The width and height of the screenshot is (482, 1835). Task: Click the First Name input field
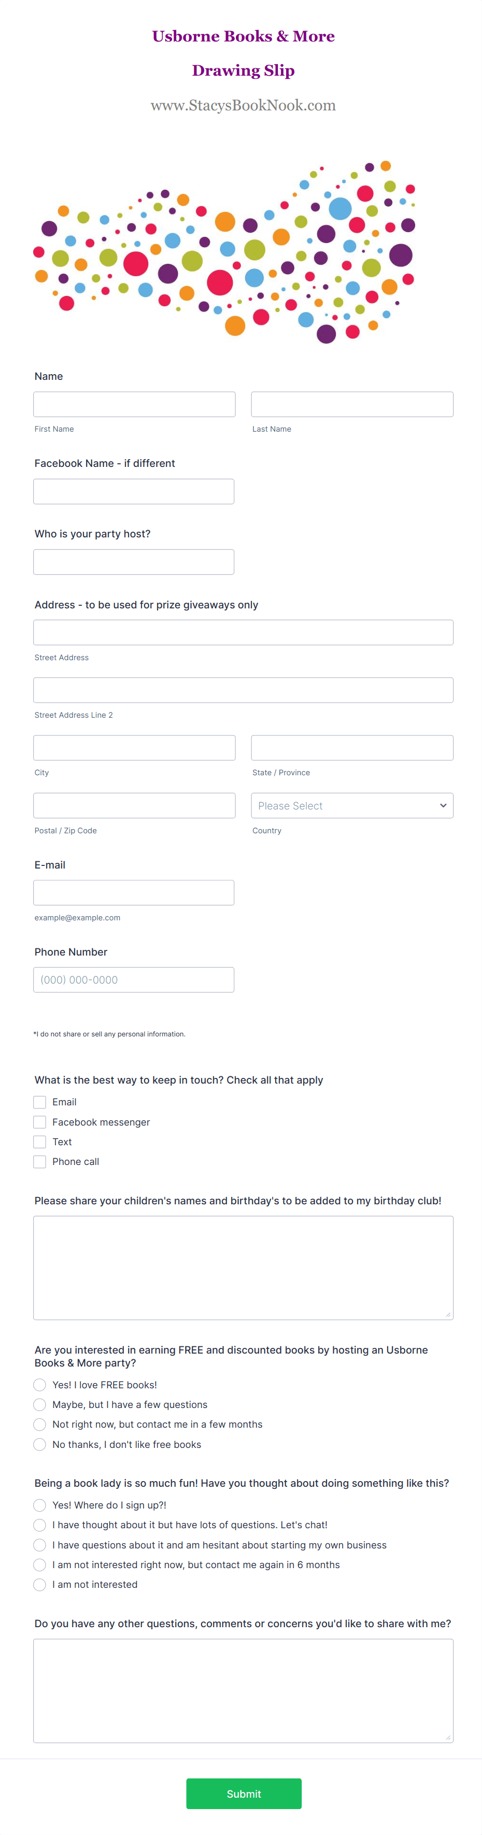[134, 404]
